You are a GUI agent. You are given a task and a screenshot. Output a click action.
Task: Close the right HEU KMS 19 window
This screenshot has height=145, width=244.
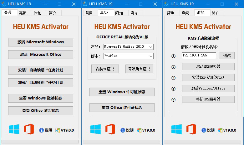click(236, 4)
